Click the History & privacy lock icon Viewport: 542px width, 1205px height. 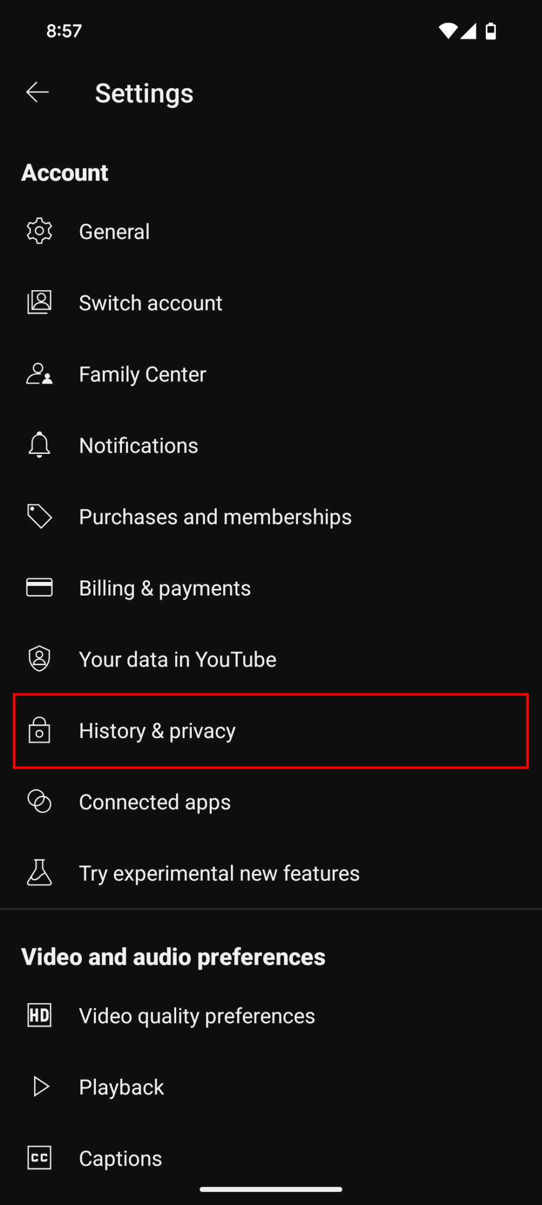click(38, 730)
